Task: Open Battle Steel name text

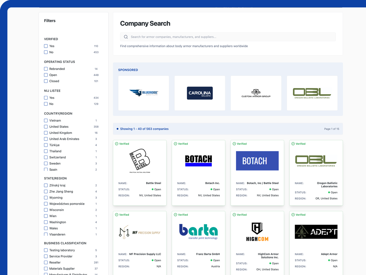Action: click(x=153, y=183)
